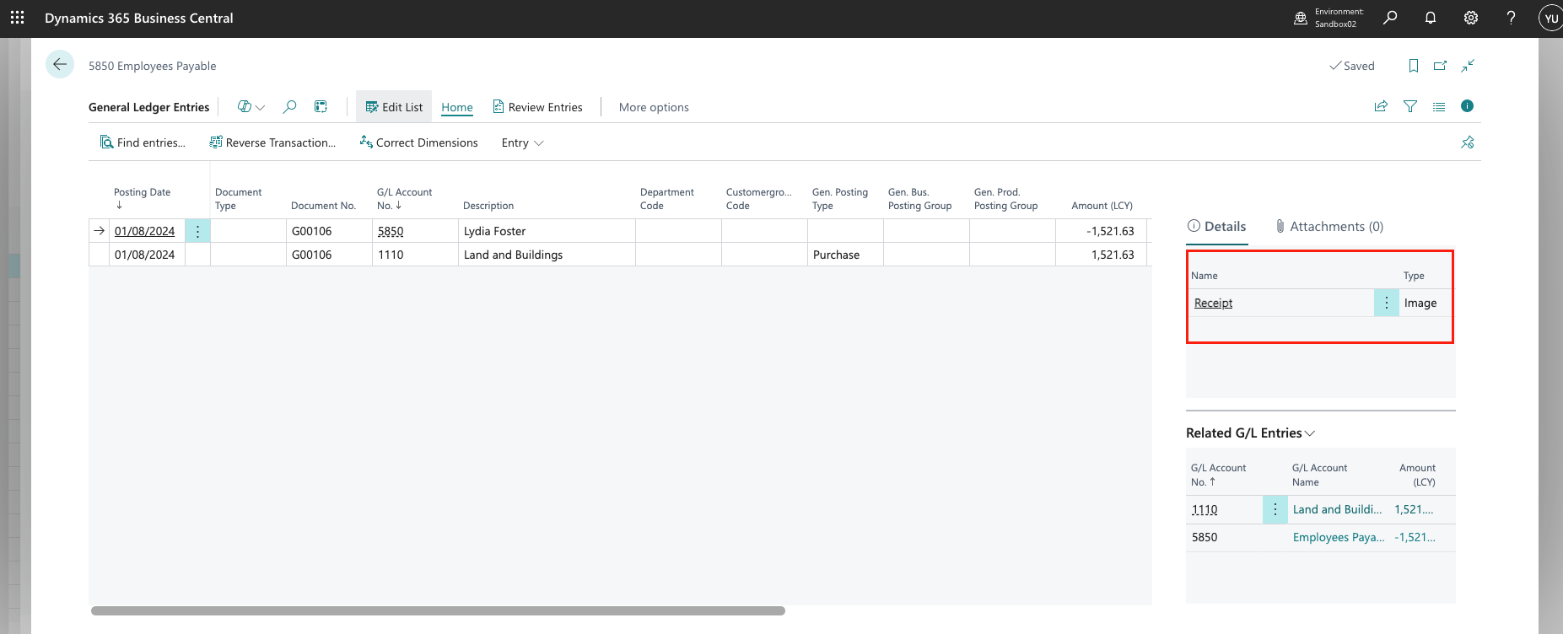
Task: Click the analysis mode icon next to search
Action: 321,107
